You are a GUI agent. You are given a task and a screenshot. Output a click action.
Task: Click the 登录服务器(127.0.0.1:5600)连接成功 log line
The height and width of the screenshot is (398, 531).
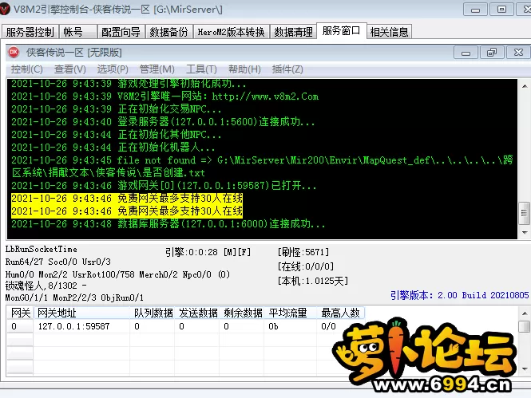pos(163,122)
